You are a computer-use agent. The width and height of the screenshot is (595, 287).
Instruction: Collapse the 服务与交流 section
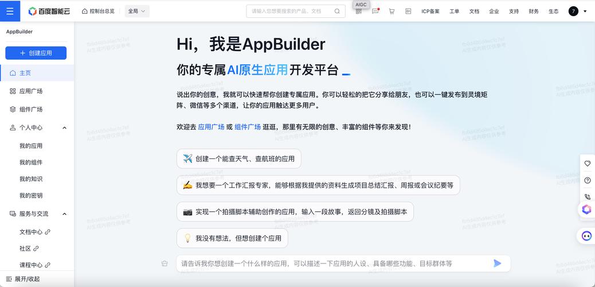pos(65,214)
